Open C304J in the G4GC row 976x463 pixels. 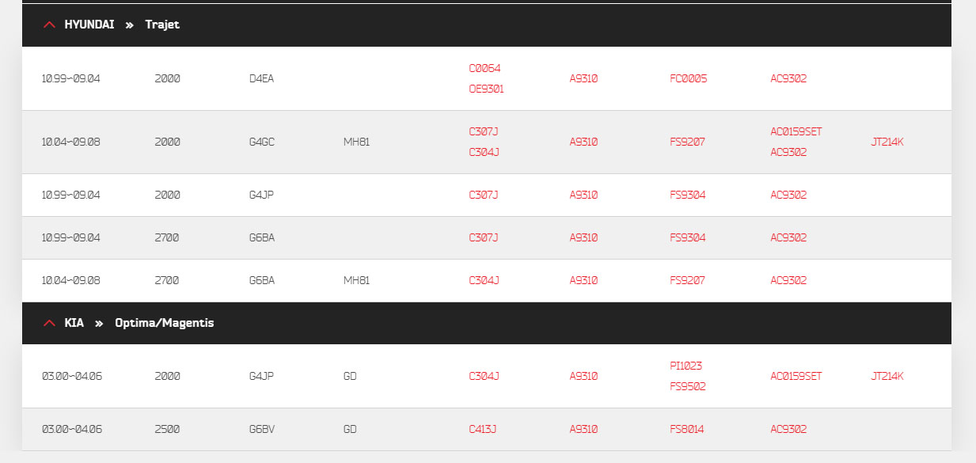coord(484,152)
